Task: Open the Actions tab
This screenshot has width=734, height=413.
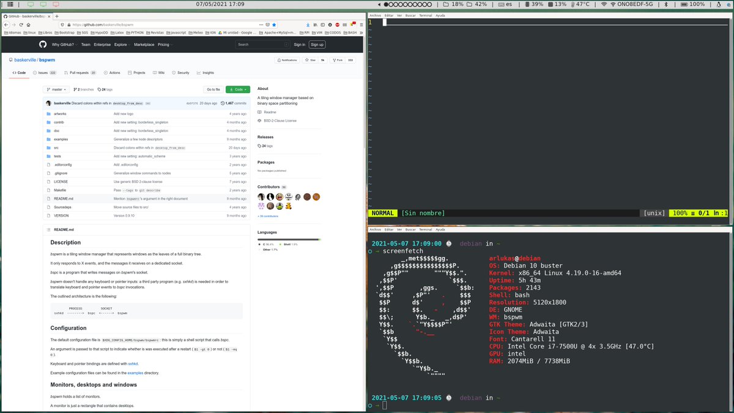Action: [112, 73]
